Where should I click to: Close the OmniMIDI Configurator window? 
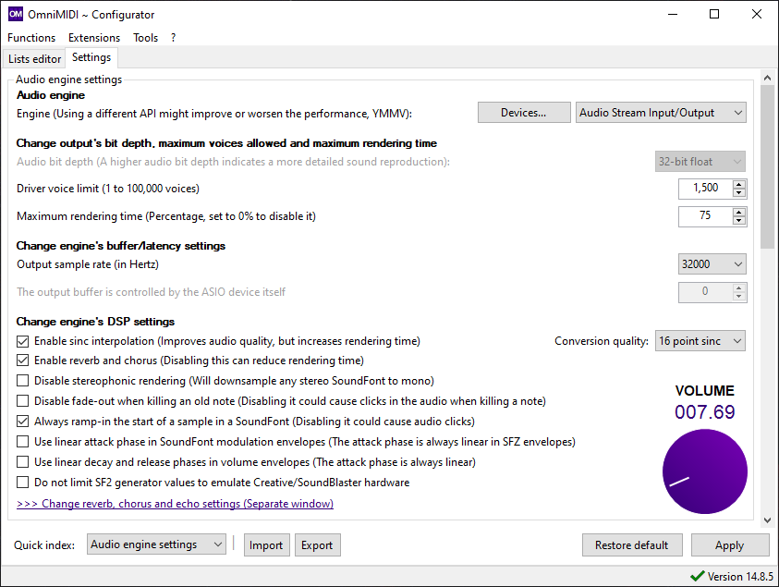click(x=757, y=14)
